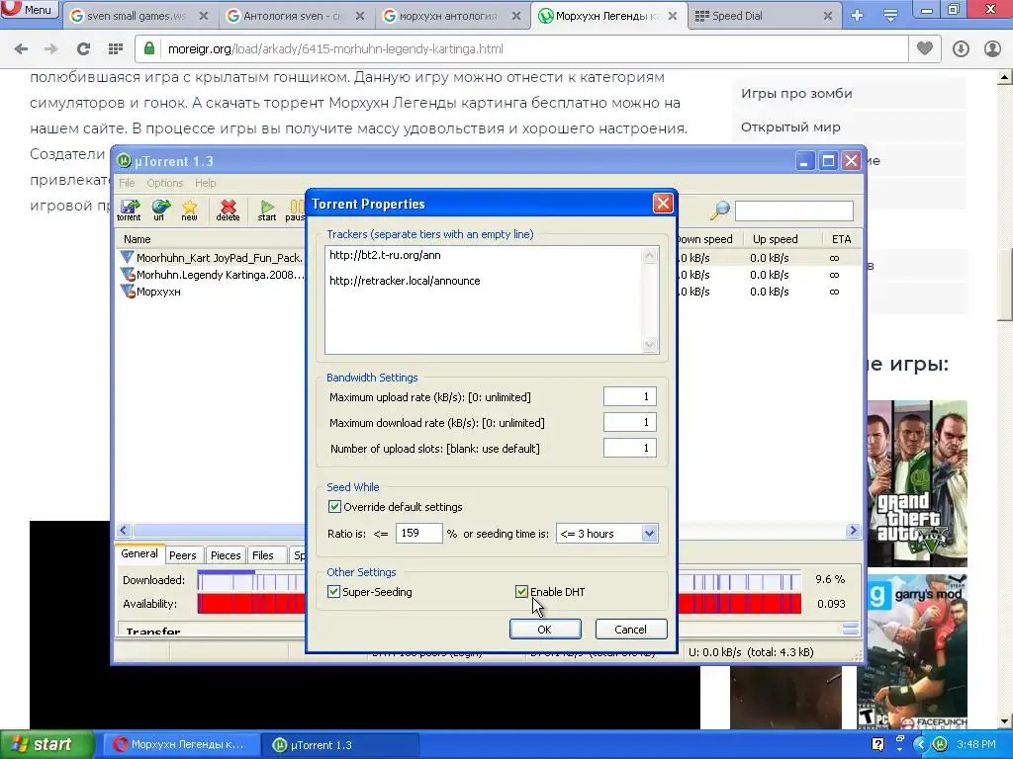Open the seeding time dropdown
The height and width of the screenshot is (759, 1013).
coord(649,534)
